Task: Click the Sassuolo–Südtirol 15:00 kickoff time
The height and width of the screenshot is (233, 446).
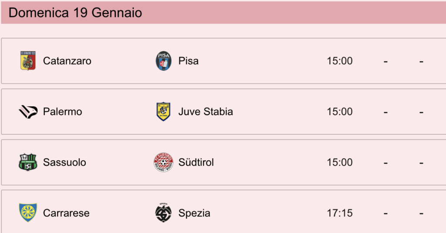Action: (x=340, y=162)
